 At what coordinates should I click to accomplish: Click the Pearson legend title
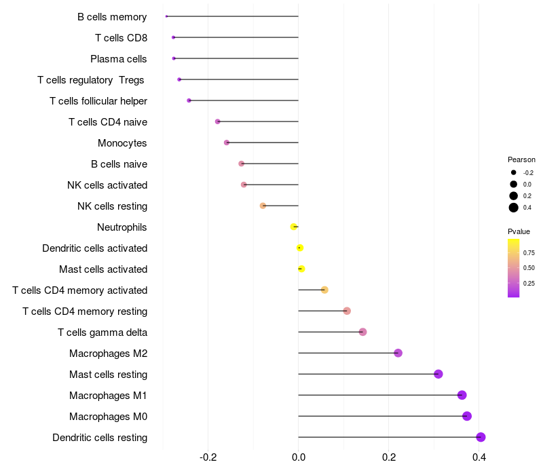(x=521, y=159)
